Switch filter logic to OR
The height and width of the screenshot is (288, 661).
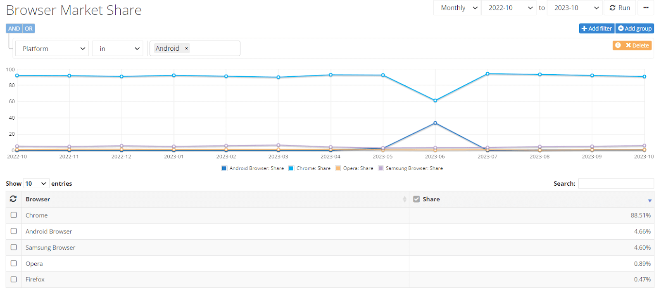click(x=29, y=28)
